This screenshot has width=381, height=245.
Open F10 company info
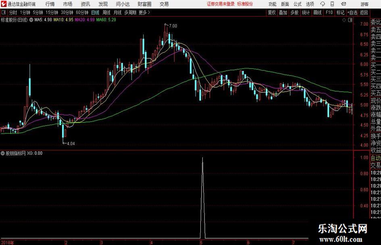click(x=329, y=12)
